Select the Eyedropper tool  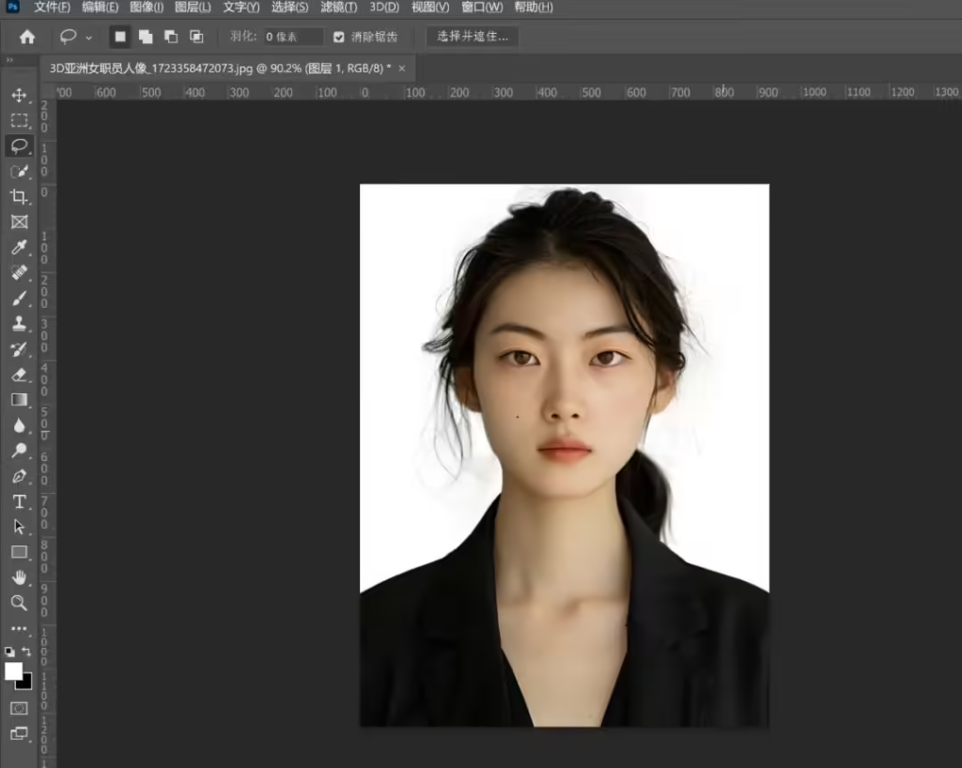[19, 248]
